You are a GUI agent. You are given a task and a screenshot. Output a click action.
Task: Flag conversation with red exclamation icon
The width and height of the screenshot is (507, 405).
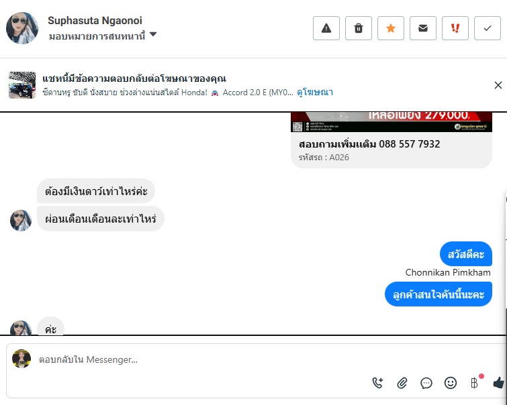coord(455,28)
